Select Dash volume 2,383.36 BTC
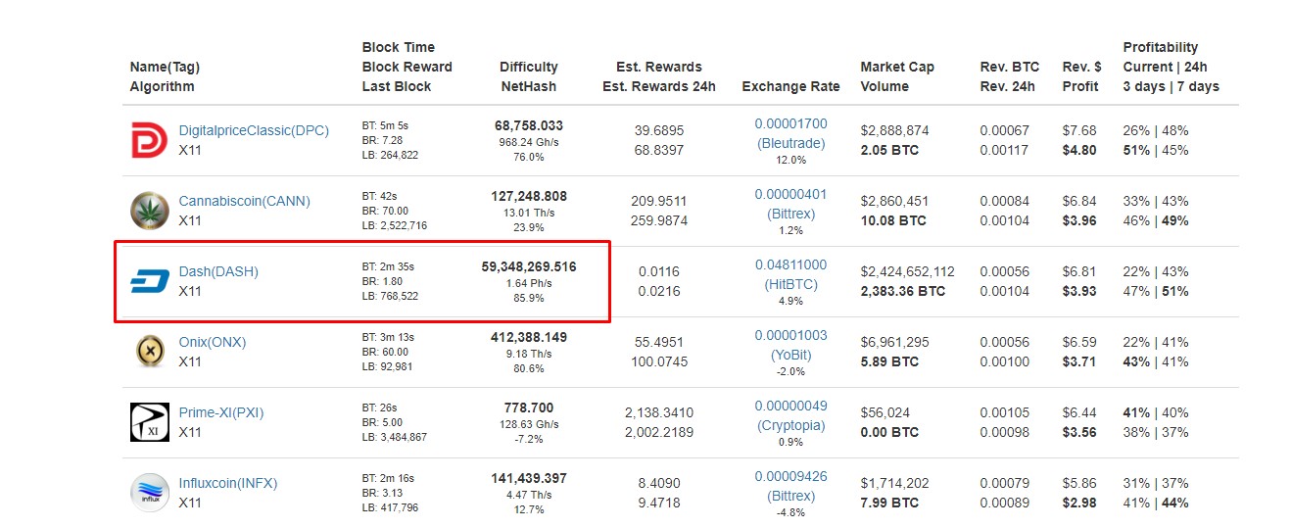The width and height of the screenshot is (1291, 528). coord(903,291)
